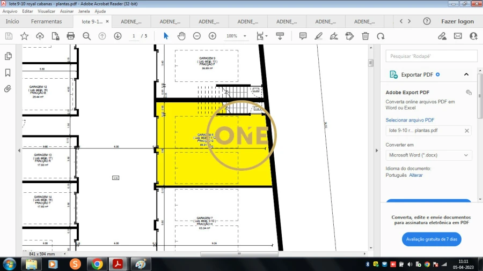483x271 pixels.
Task: Open the Visualizar menu
Action: coord(47,11)
